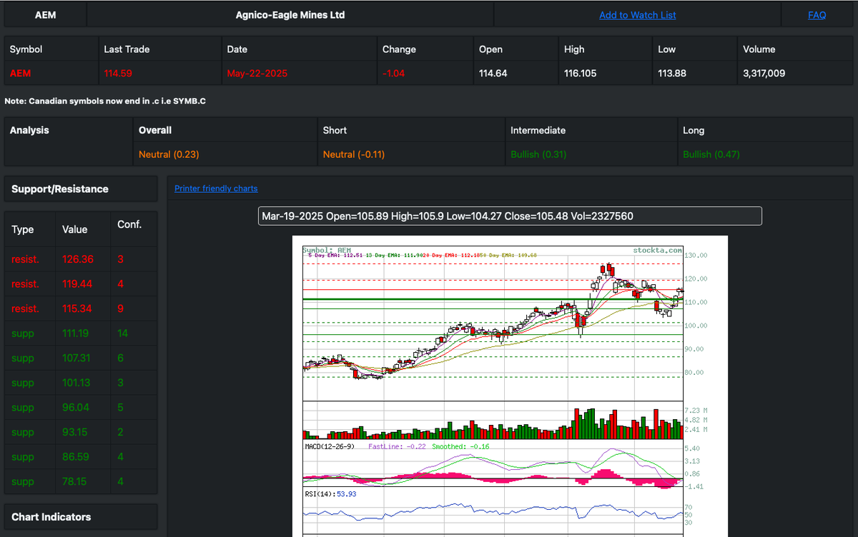The width and height of the screenshot is (858, 537).
Task: Select High value 116.105
Action: tap(580, 73)
